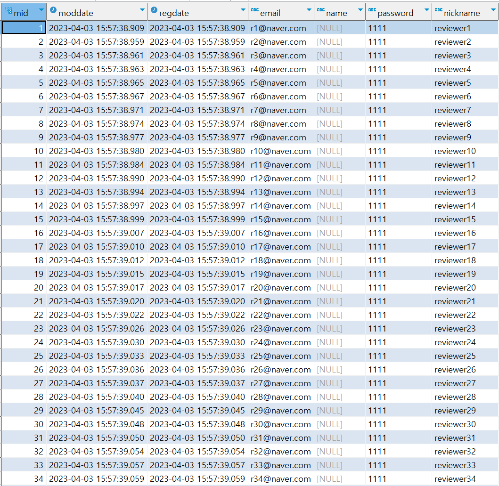
Task: Select nickname cell reviewer21
Action: [x=465, y=301]
